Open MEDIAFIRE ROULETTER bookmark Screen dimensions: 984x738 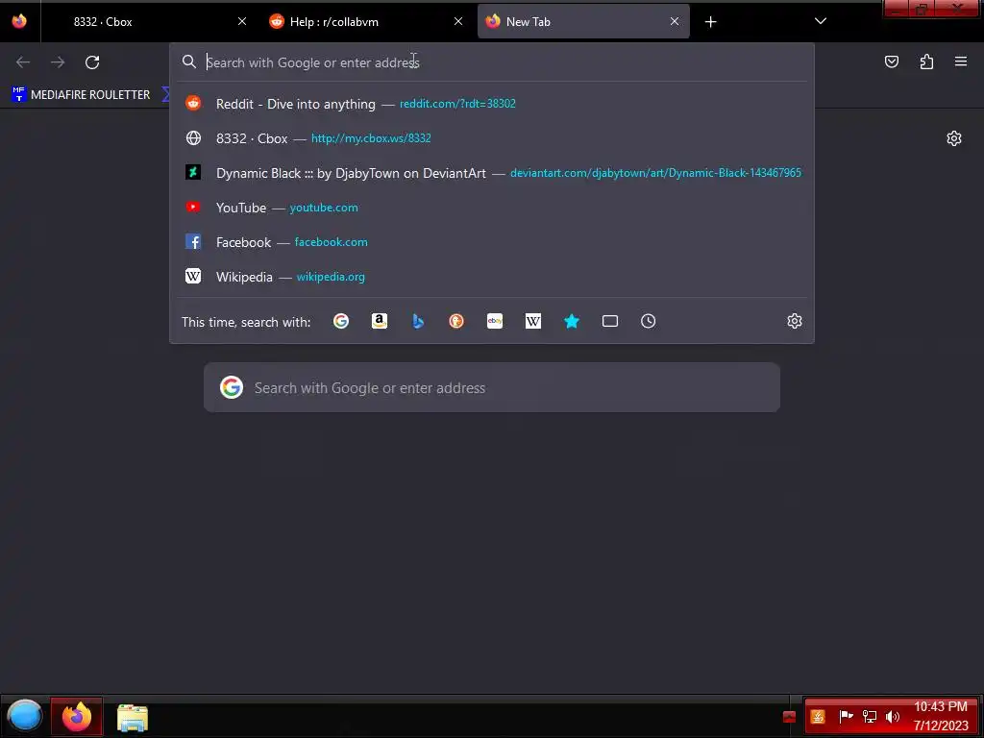[81, 95]
